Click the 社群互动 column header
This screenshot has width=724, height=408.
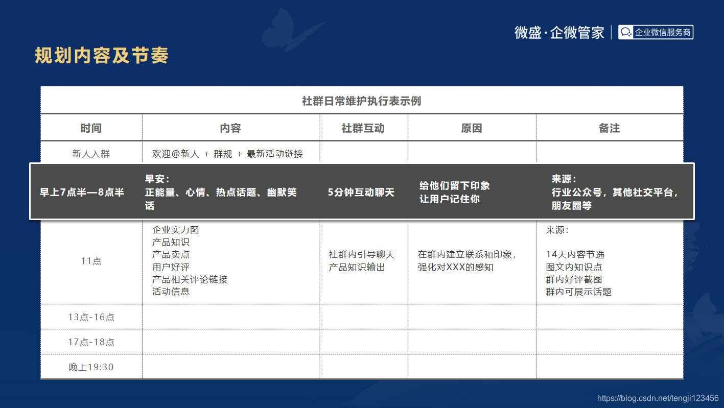pos(363,128)
